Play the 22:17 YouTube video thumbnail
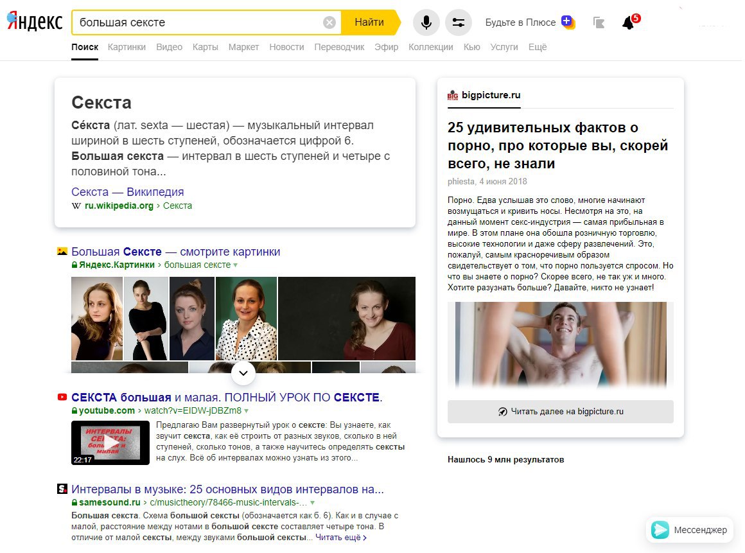Image resolution: width=745 pixels, height=553 pixels. pos(110,443)
